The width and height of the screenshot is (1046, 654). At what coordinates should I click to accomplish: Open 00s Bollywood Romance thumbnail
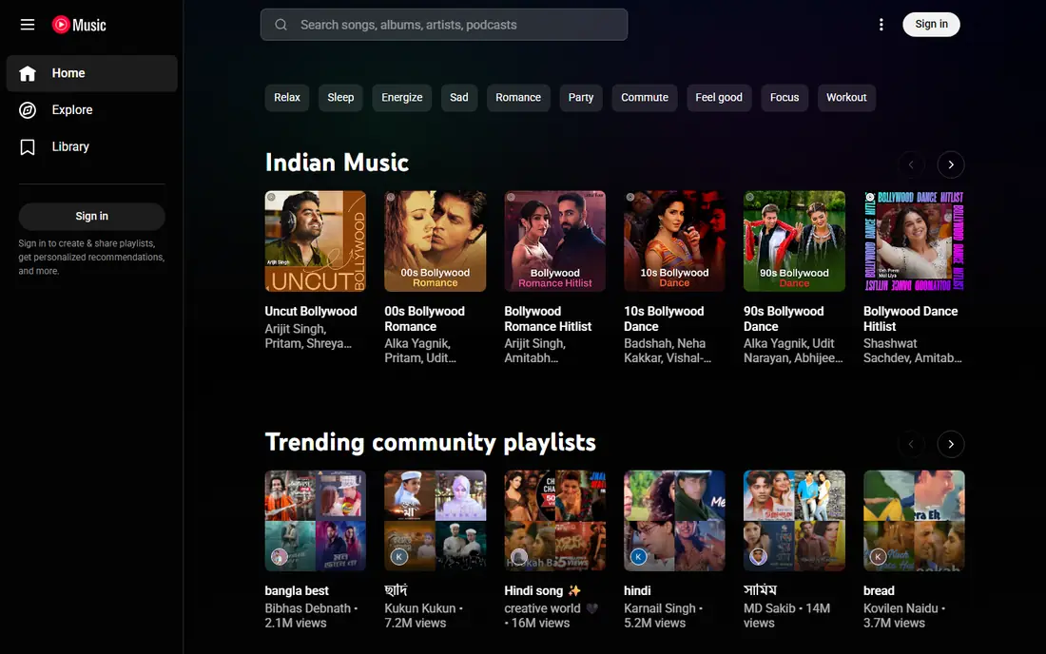coord(435,241)
